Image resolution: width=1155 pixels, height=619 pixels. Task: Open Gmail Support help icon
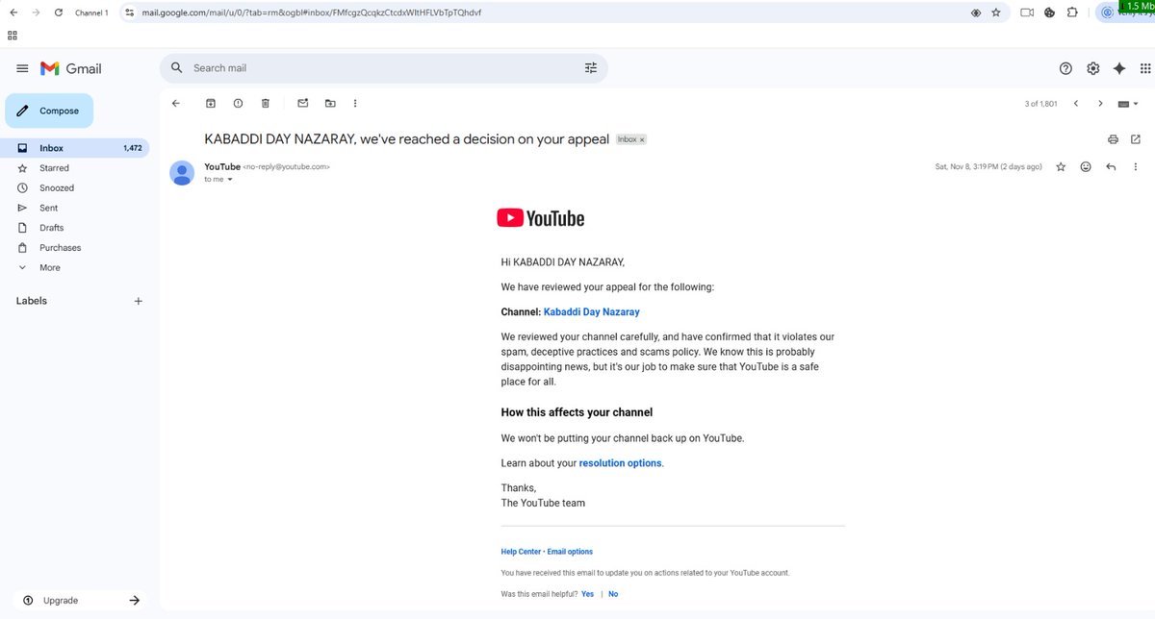tap(1065, 68)
